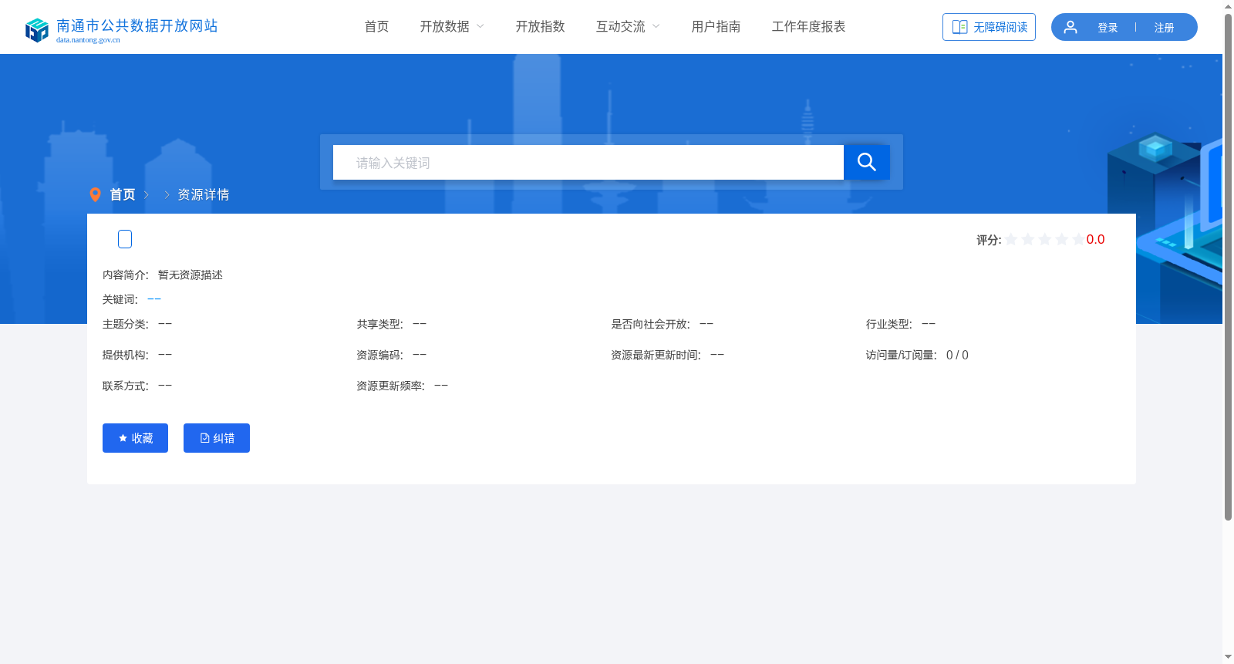Open the 开放数据 menu

click(x=444, y=26)
